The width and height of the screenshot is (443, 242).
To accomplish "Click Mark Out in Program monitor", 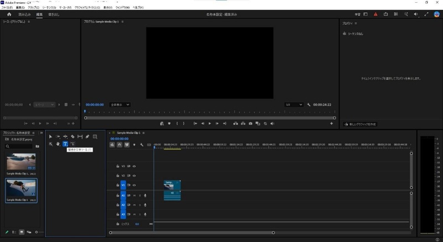I will tap(184, 123).
